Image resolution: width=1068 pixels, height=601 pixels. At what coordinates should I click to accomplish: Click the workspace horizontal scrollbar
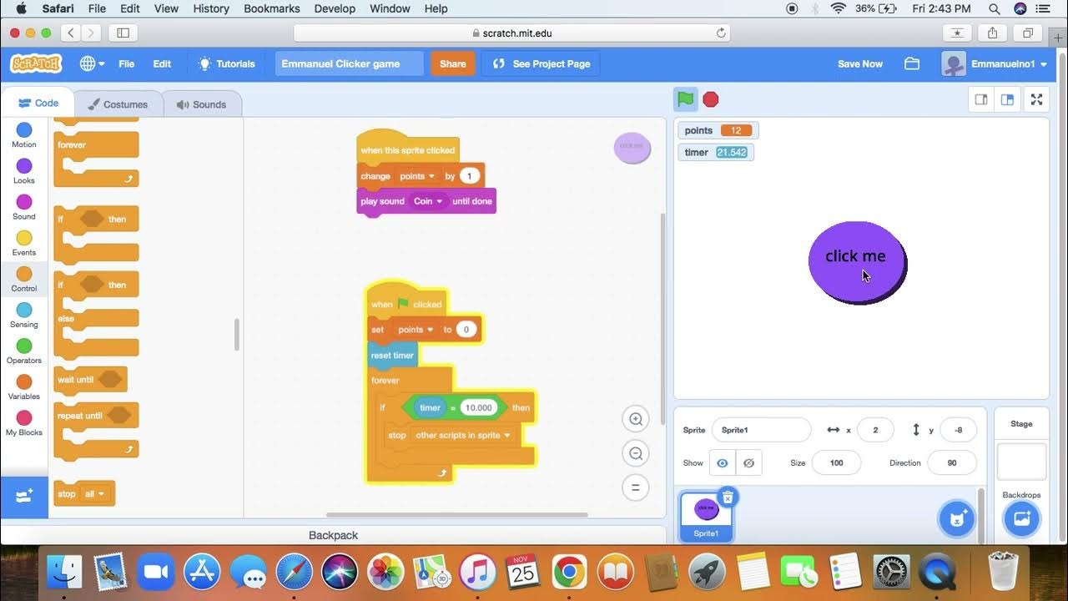(456, 515)
